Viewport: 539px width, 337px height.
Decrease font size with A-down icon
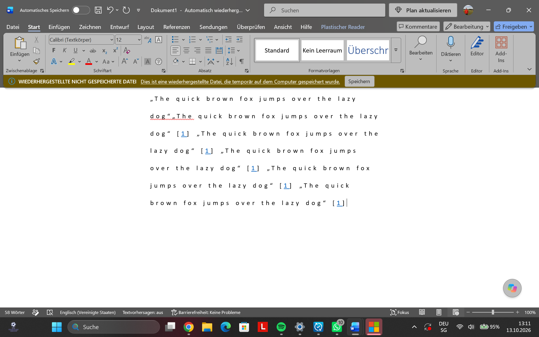pos(136,62)
